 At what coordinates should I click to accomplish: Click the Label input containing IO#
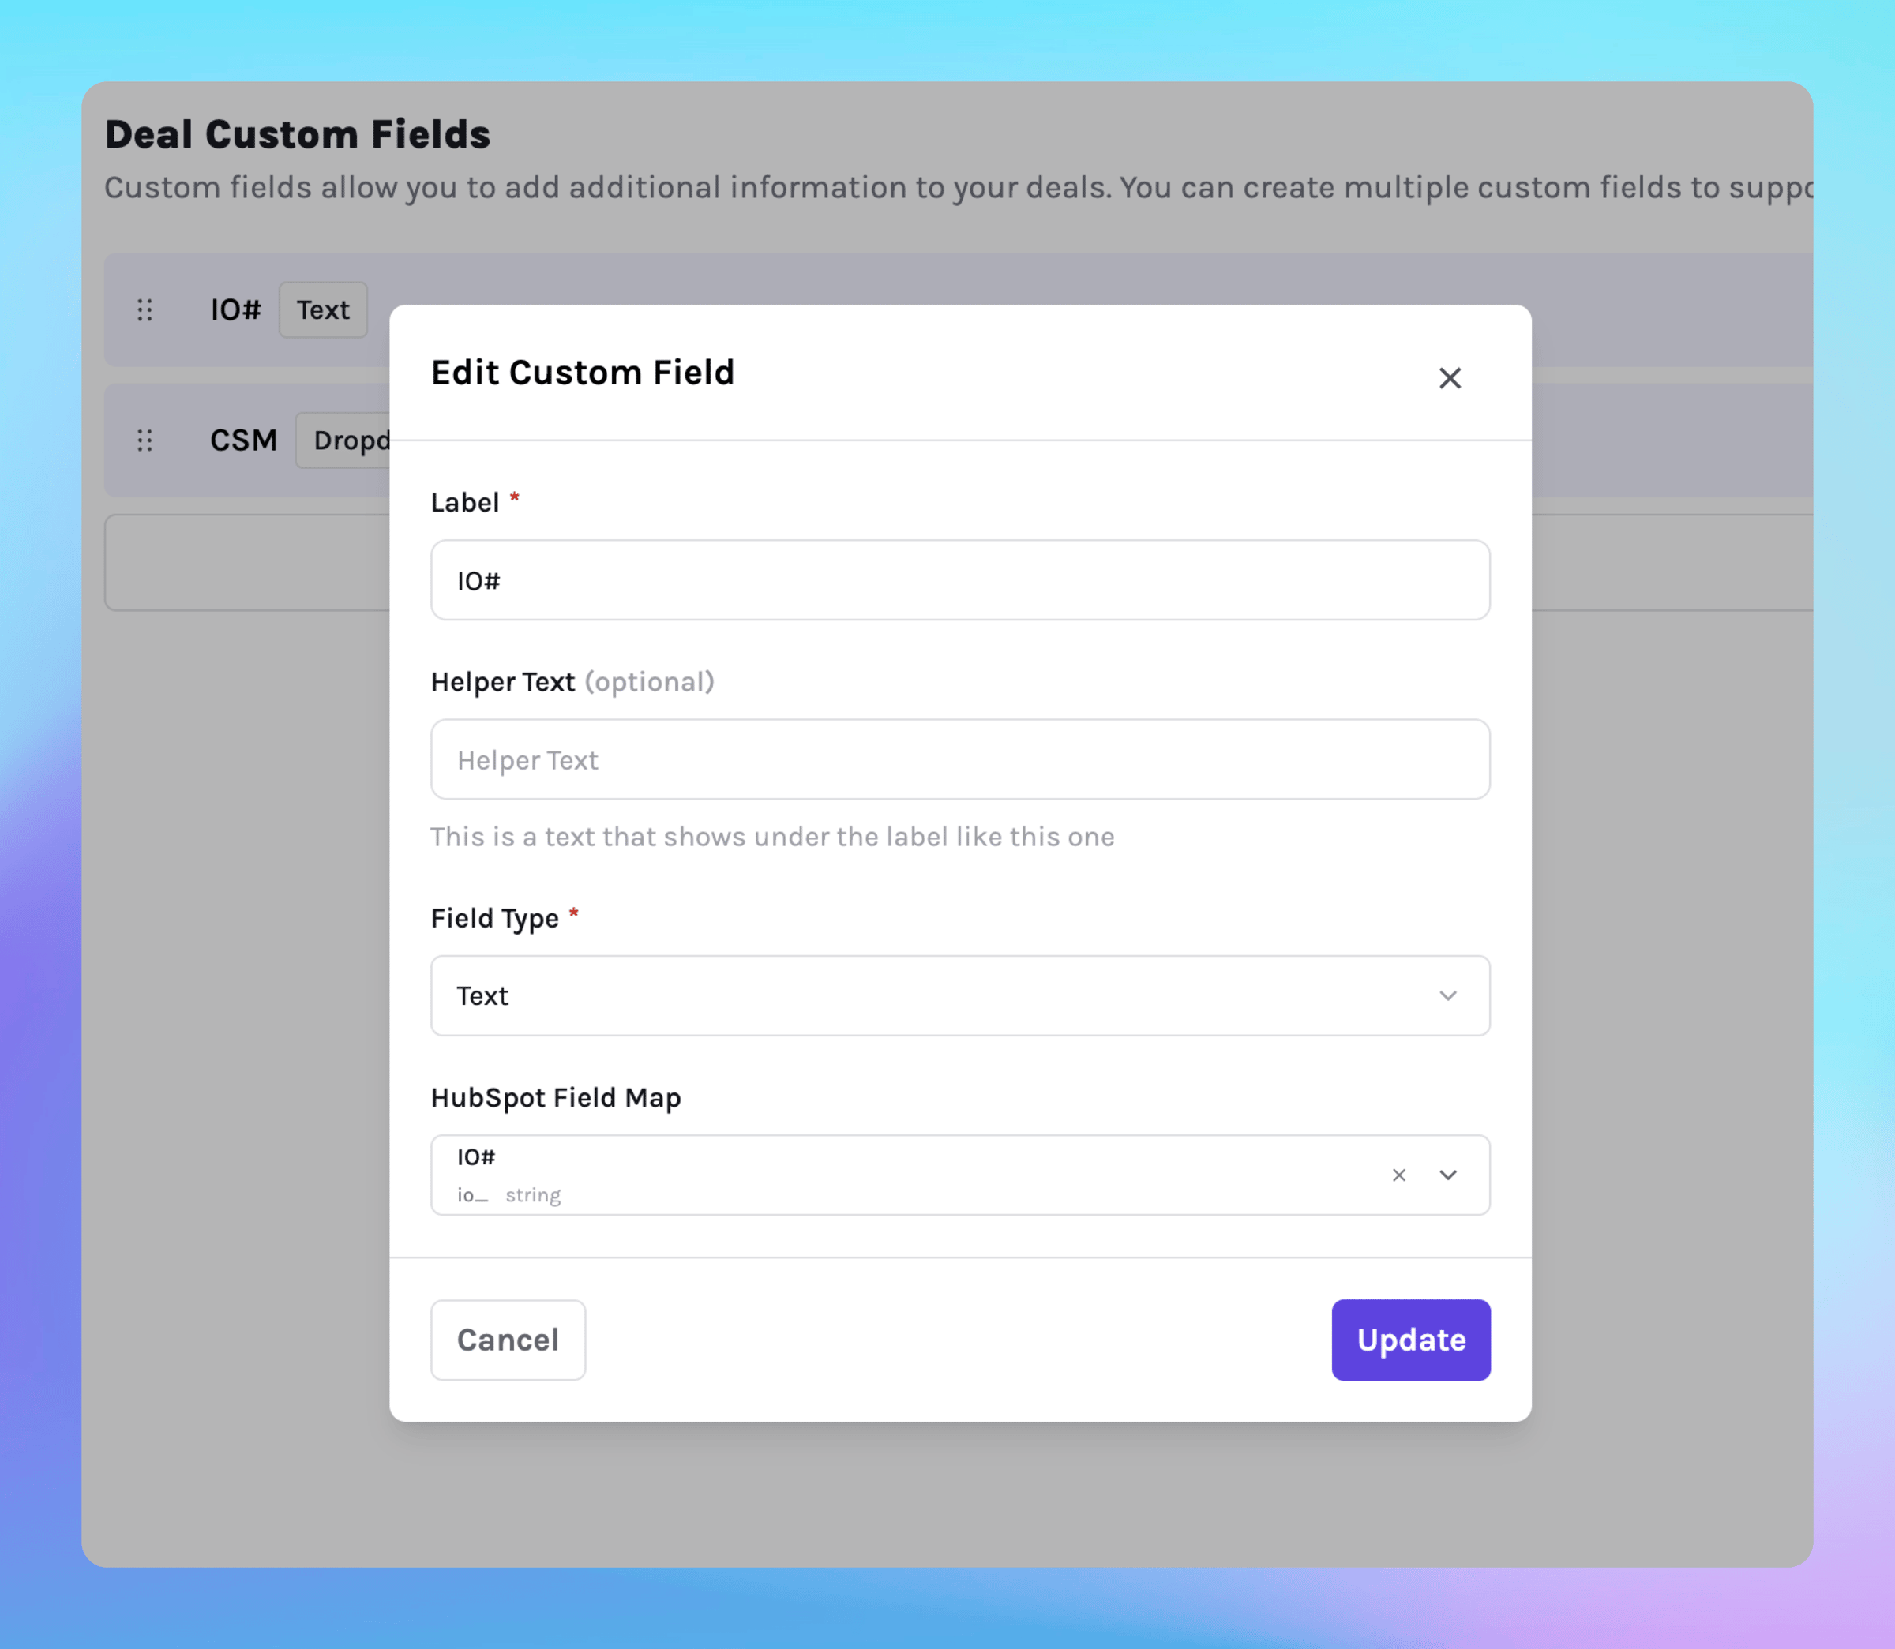pyautogui.click(x=959, y=581)
